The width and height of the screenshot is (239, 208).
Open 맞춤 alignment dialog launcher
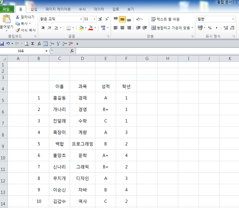point(192,36)
